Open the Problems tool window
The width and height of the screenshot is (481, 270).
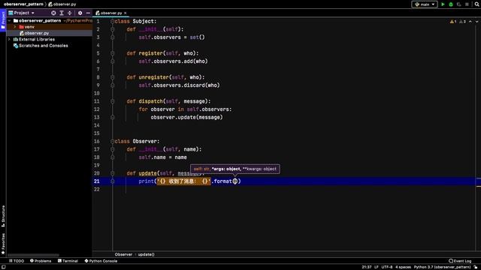(41, 261)
